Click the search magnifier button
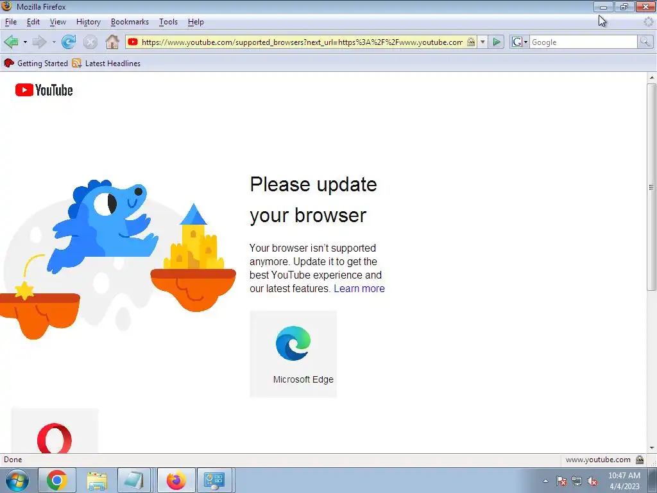The image size is (657, 493). coord(645,42)
